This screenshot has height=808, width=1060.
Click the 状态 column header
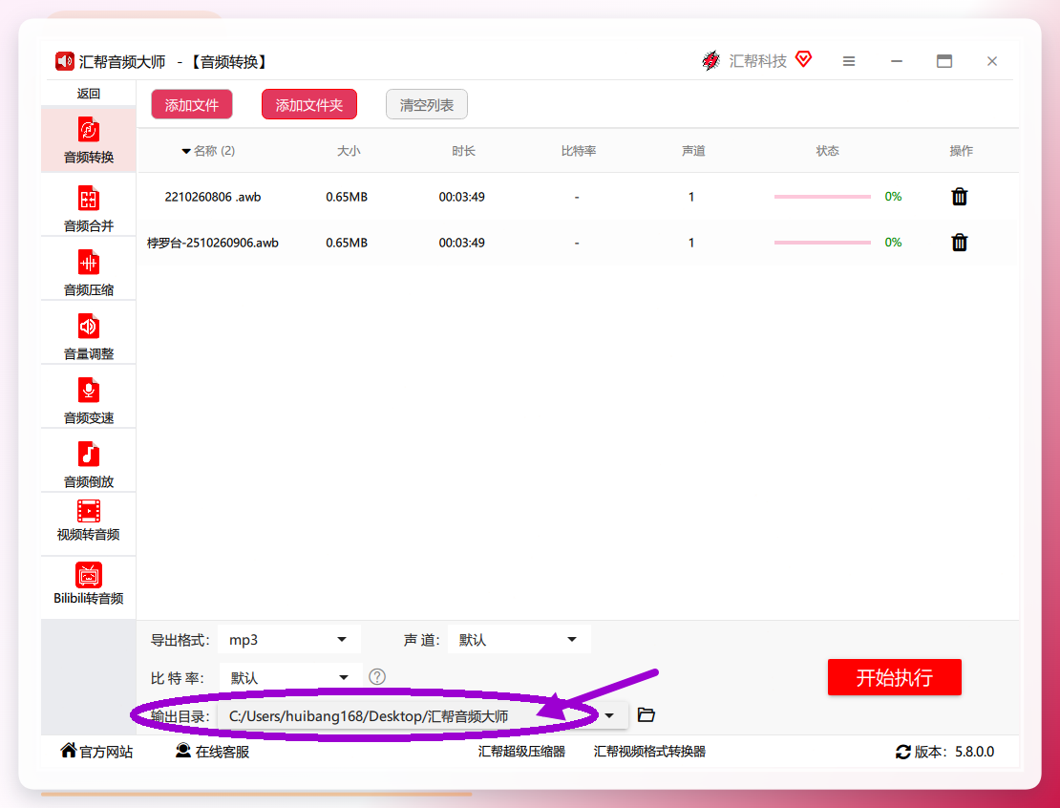[827, 151]
